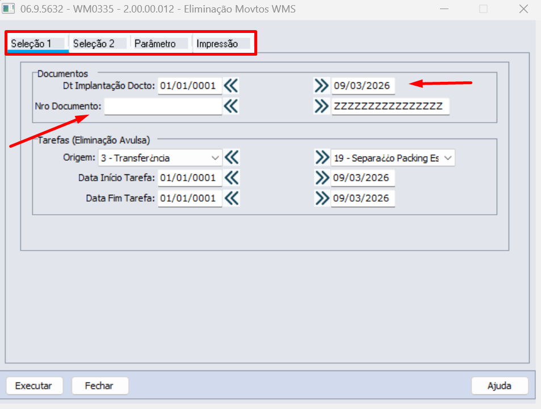Image resolution: width=541 pixels, height=409 pixels.
Task: Click left double-arrow next to Origem
Action: click(x=232, y=158)
